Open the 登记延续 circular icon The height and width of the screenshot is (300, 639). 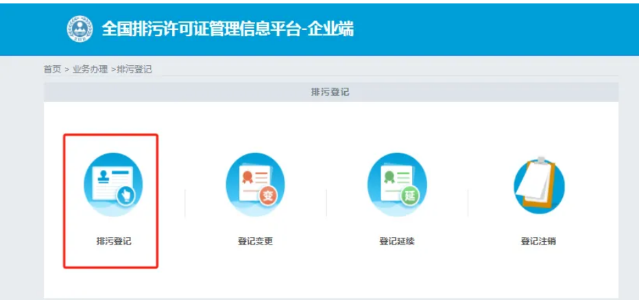point(397,182)
